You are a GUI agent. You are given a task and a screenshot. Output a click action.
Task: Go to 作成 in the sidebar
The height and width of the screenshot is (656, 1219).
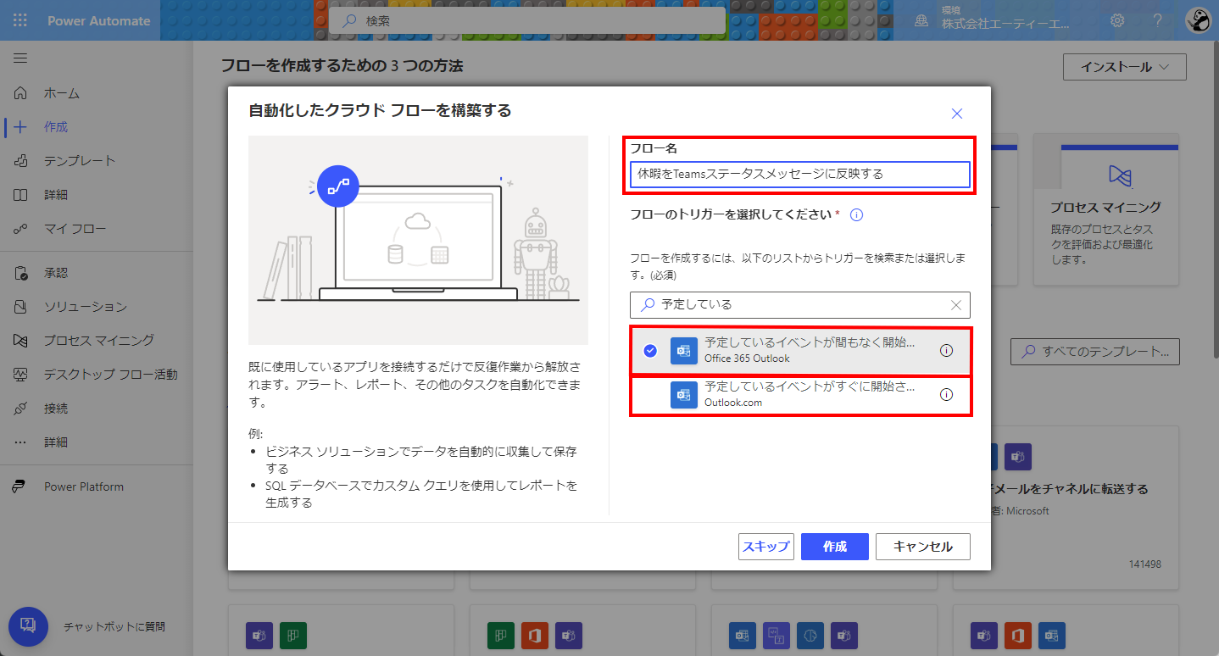tap(56, 127)
